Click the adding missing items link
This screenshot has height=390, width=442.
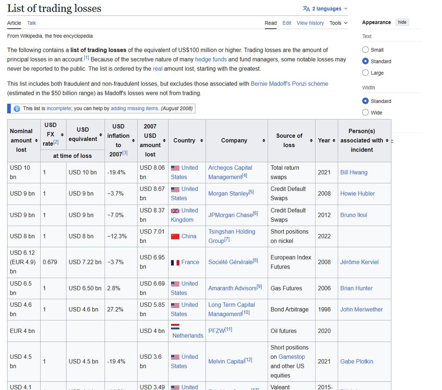(135, 108)
